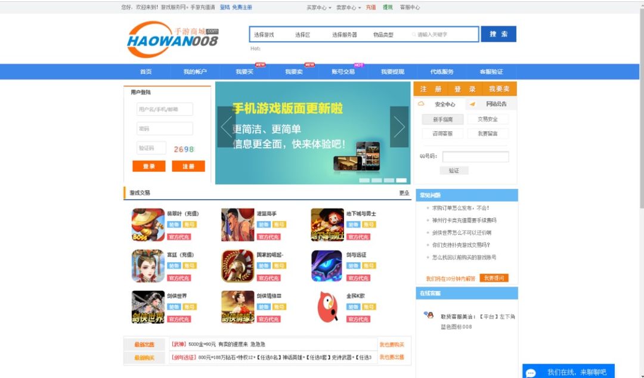Click 我要卖 in the orange sidebar header

point(499,89)
